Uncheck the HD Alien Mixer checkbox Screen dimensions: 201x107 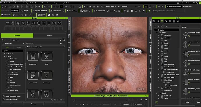tap(162, 77)
